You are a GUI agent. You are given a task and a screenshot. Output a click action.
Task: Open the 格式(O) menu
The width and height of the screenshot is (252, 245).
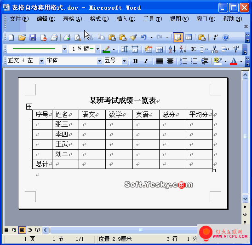click(x=99, y=19)
